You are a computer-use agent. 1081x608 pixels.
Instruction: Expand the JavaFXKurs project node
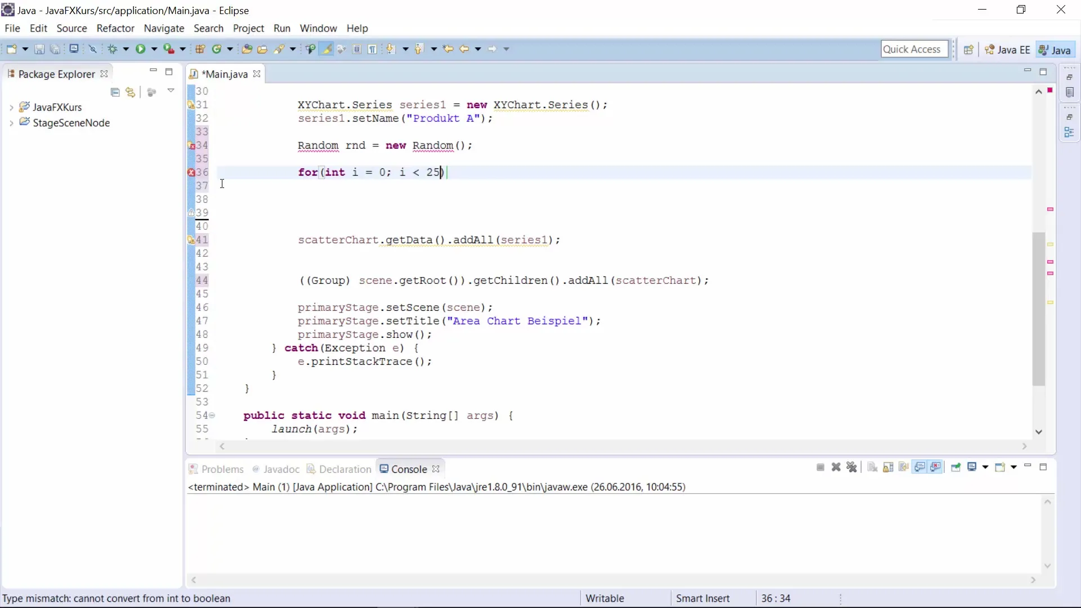point(11,107)
